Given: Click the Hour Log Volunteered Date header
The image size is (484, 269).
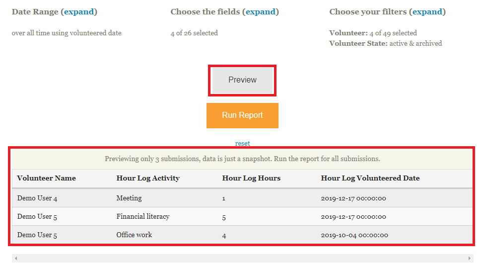Looking at the screenshot, I should pos(370,178).
